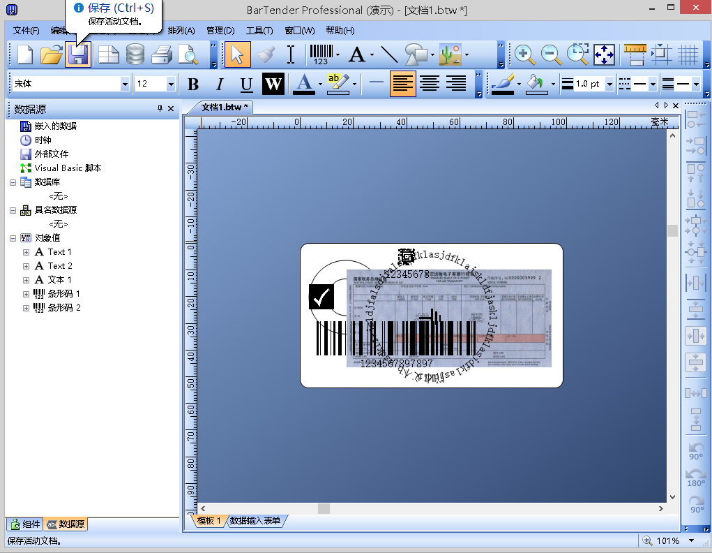Screen dimensions: 712x553
Task: Select the 条形码 2 object
Action: (64, 308)
